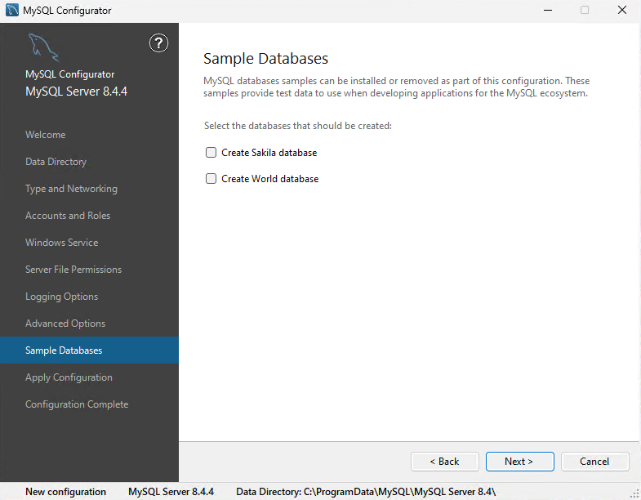Minimize the MySQL Configurator window

548,11
